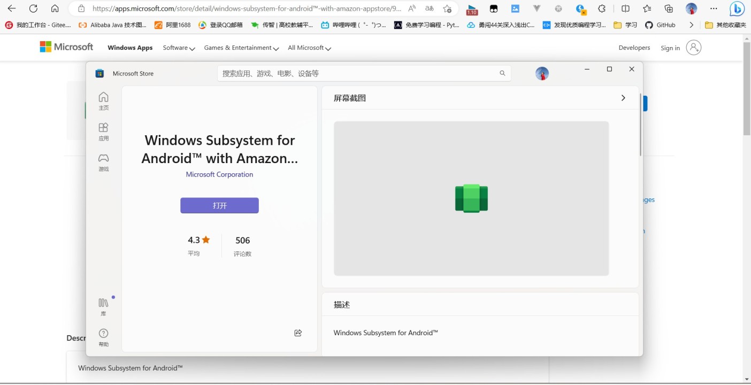The width and height of the screenshot is (751, 385).
Task: Open the 学习 bookmarks folder
Action: (625, 25)
